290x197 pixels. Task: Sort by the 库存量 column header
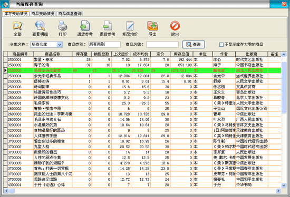[x=82, y=54]
